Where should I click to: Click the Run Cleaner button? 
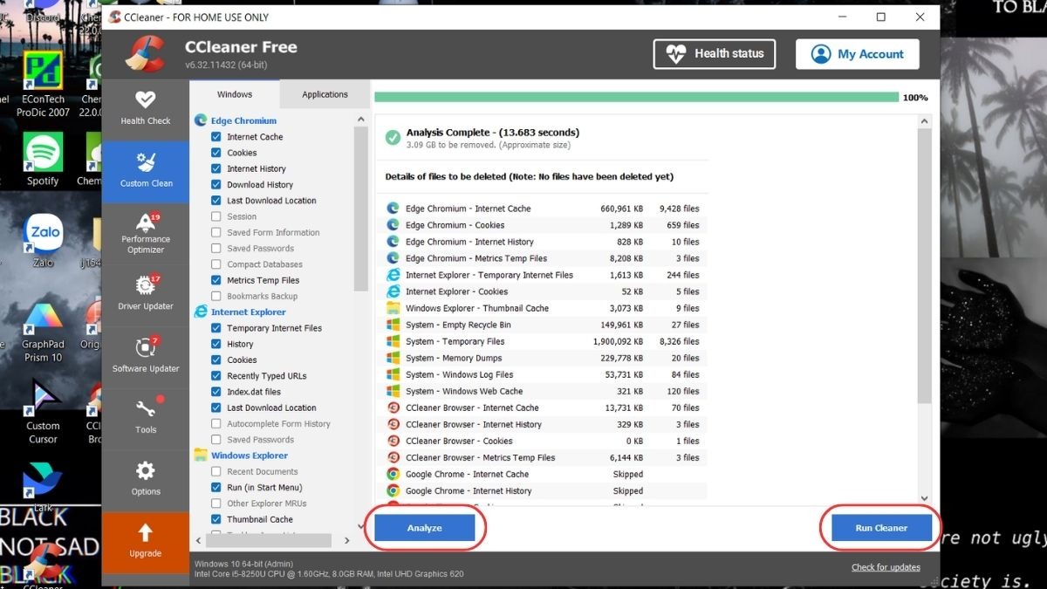tap(881, 528)
